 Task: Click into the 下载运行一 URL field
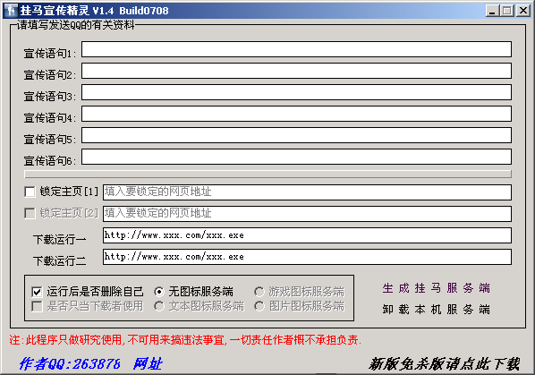point(307,235)
